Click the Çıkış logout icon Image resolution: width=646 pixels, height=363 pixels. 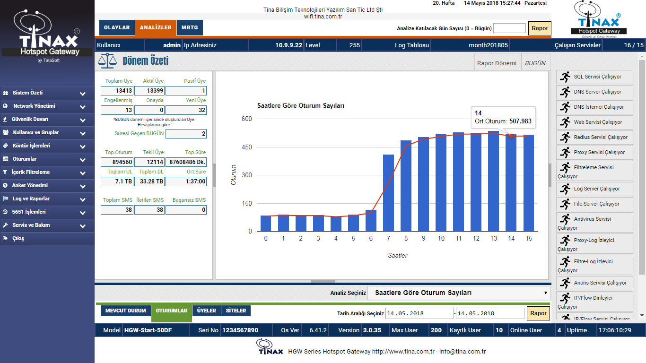click(x=5, y=239)
